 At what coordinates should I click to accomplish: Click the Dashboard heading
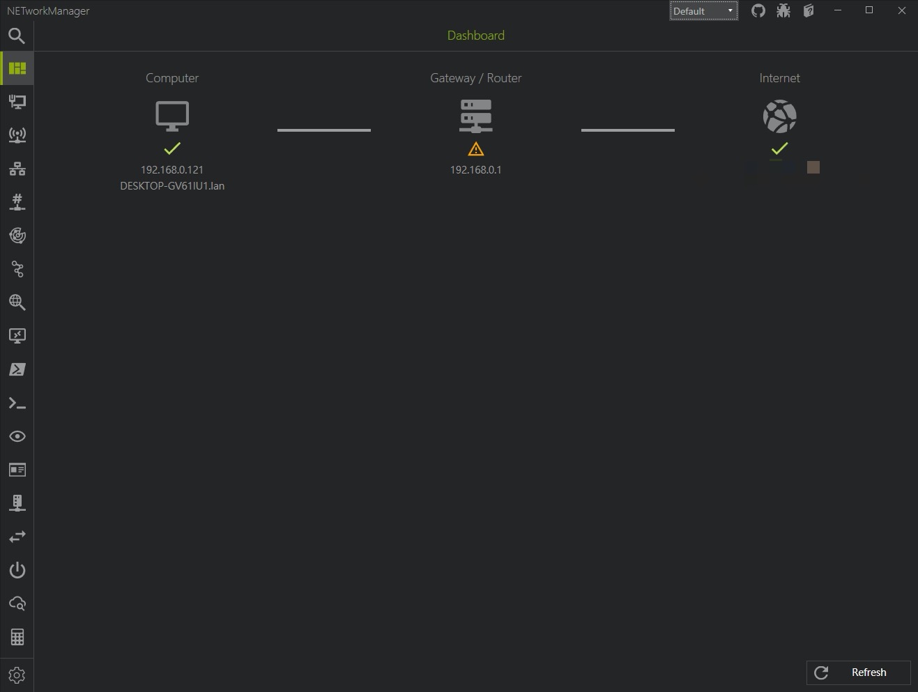click(x=476, y=36)
